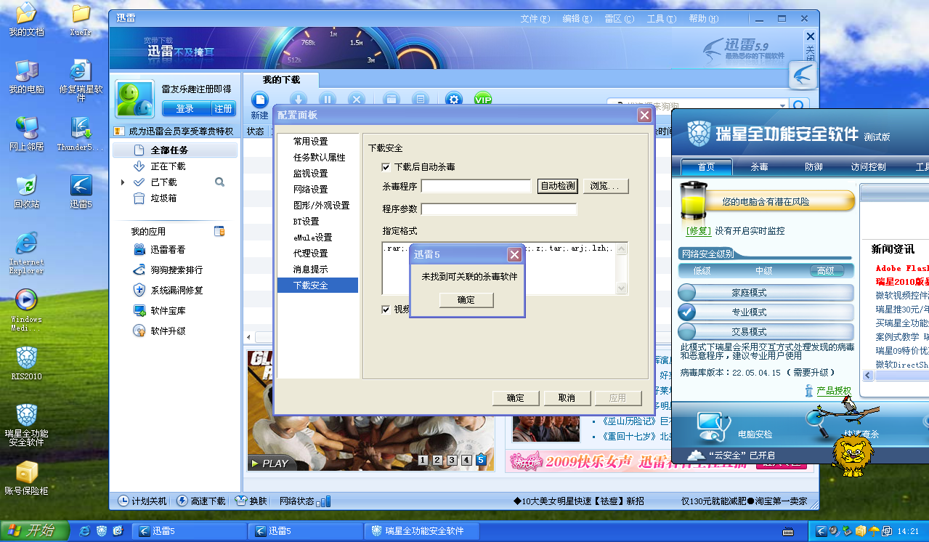Viewport: 929px width, 542px height.
Task: Click the delete X icon in Xunlei toolbar
Action: click(356, 100)
